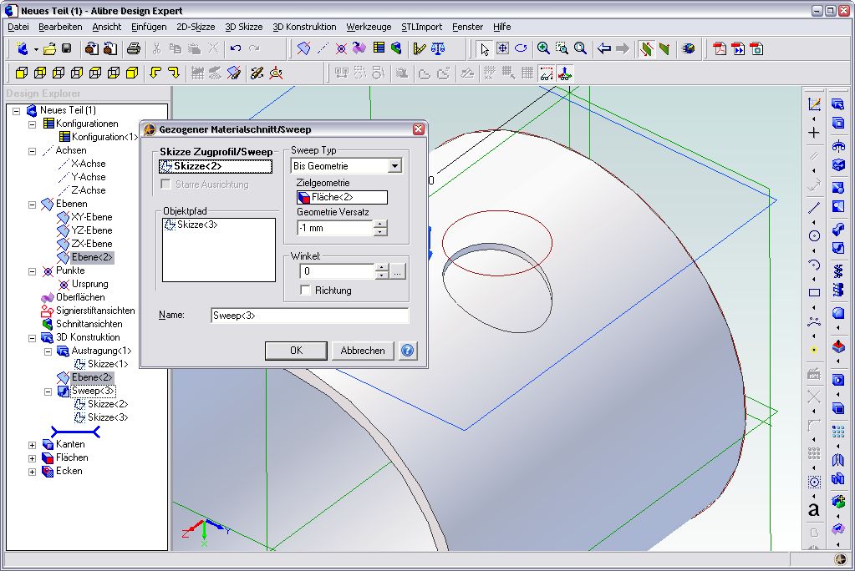Select XY-Ebene in the Design Explorer
855x571 pixels.
(92, 217)
